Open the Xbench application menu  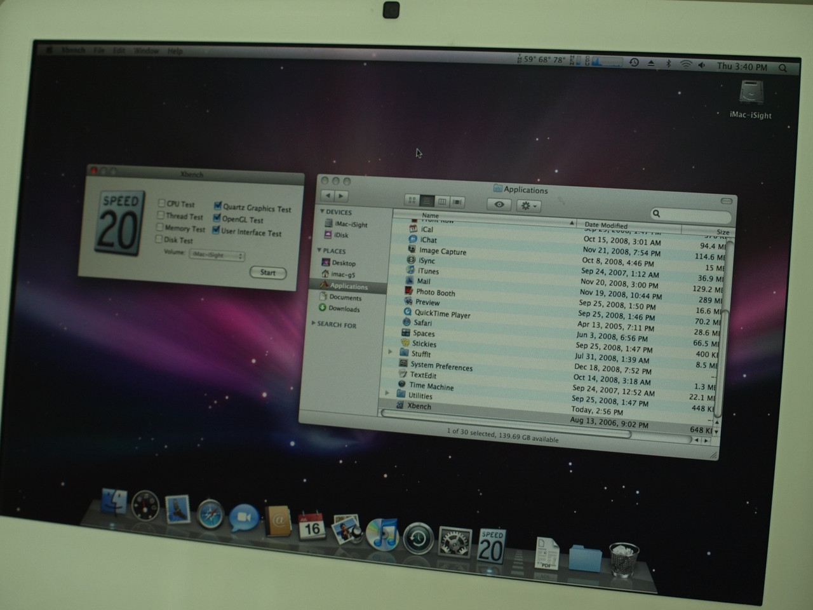pos(73,50)
